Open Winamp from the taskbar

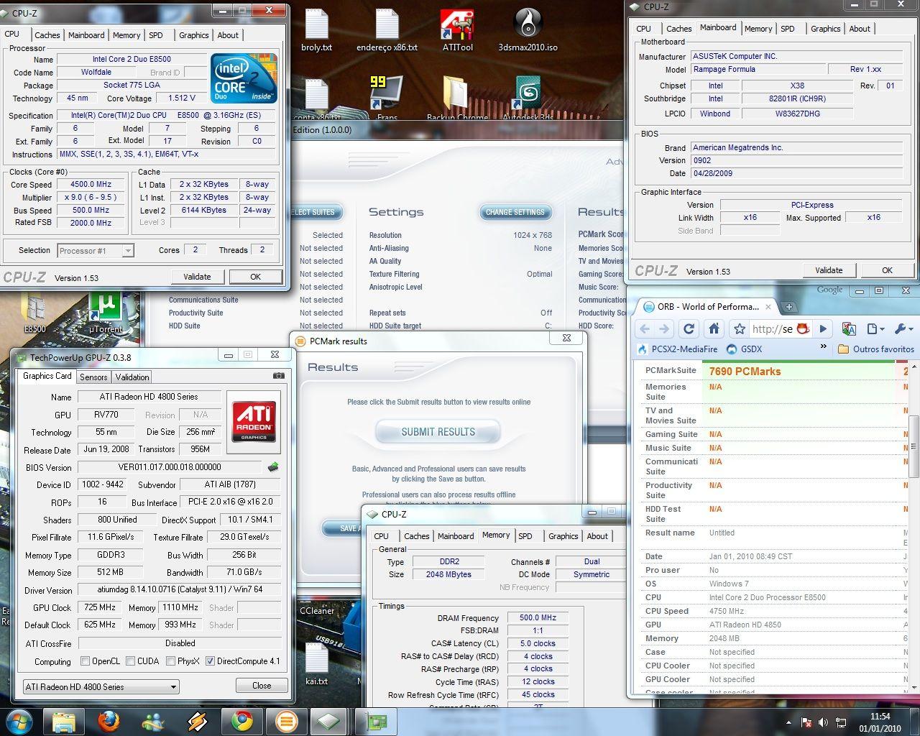click(198, 721)
